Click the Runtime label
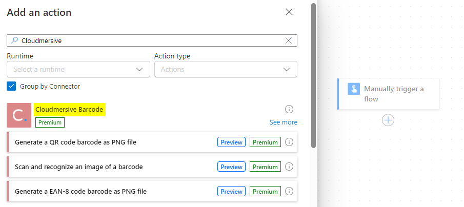This screenshot has width=464, height=207. (x=20, y=56)
